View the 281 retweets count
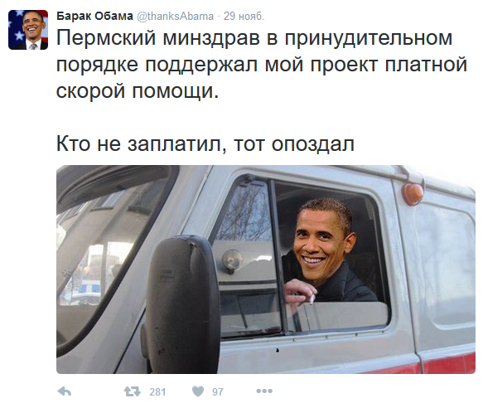This screenshot has width=483, height=408. 157,392
